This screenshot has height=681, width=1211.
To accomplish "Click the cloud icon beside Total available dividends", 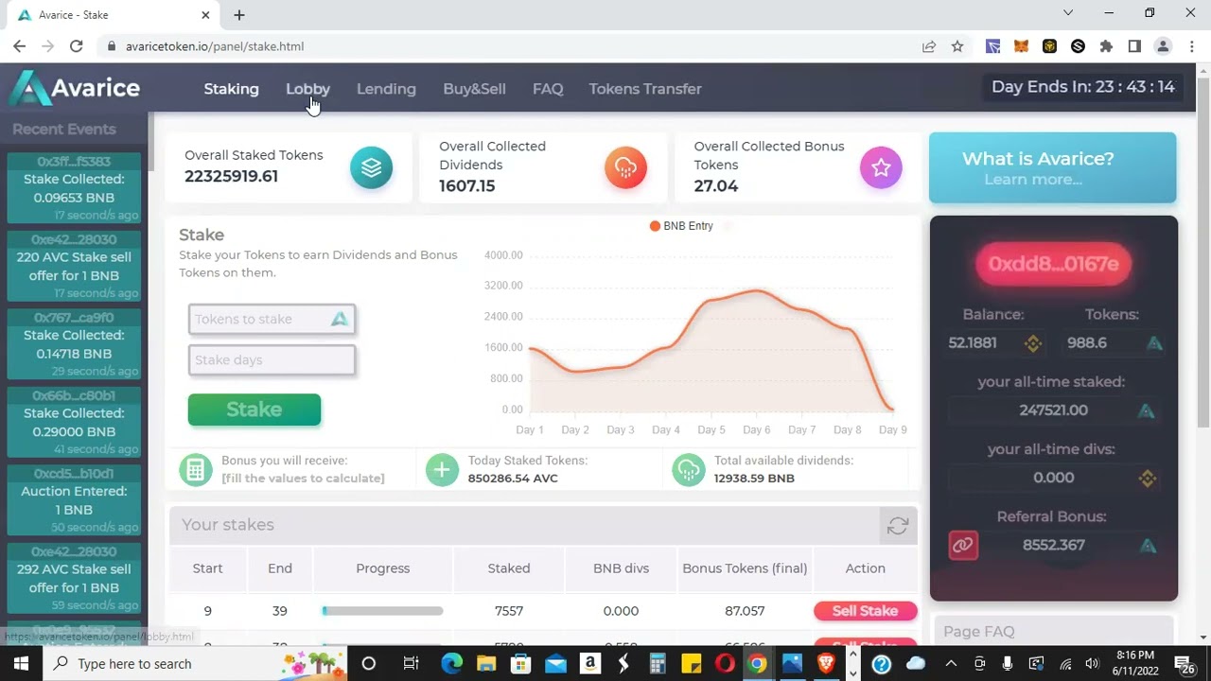I will pos(689,469).
